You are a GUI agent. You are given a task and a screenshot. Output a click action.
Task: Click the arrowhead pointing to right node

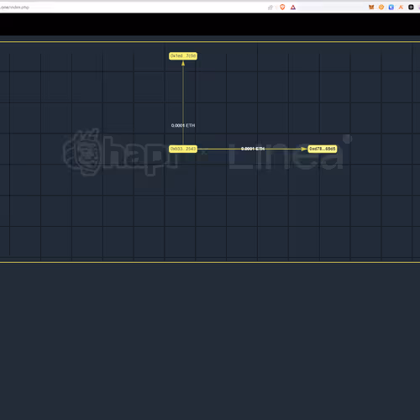click(x=304, y=149)
